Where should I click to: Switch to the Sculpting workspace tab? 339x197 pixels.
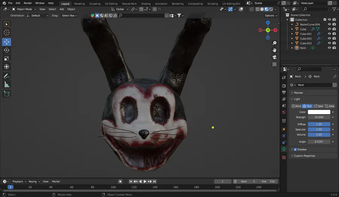[95, 4]
